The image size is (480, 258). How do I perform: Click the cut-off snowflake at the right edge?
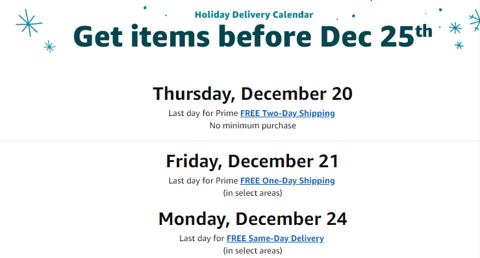(475, 20)
